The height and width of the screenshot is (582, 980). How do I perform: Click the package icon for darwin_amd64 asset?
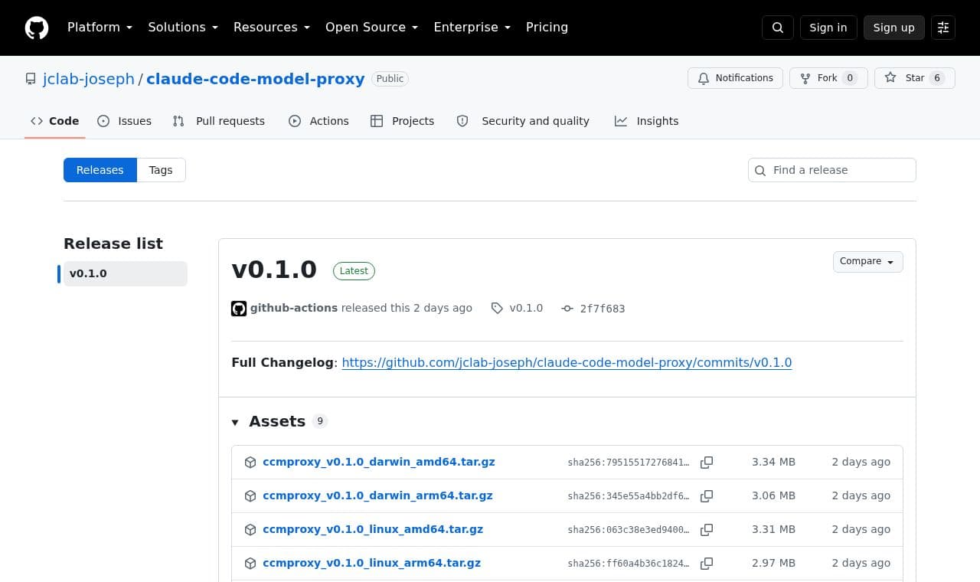click(250, 462)
